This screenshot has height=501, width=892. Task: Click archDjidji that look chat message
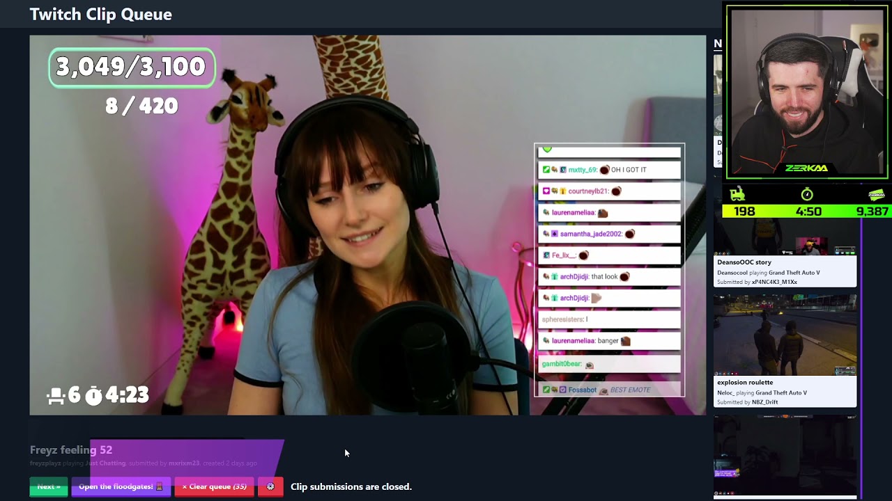tap(609, 276)
